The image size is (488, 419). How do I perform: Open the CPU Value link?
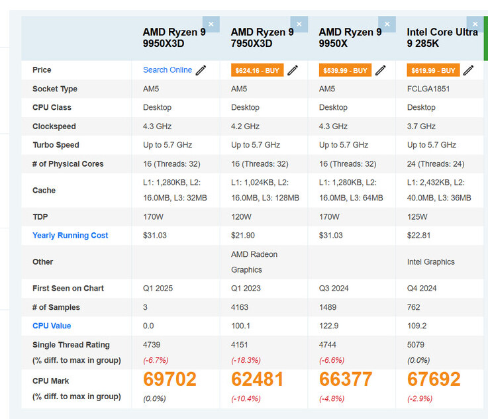(x=52, y=326)
